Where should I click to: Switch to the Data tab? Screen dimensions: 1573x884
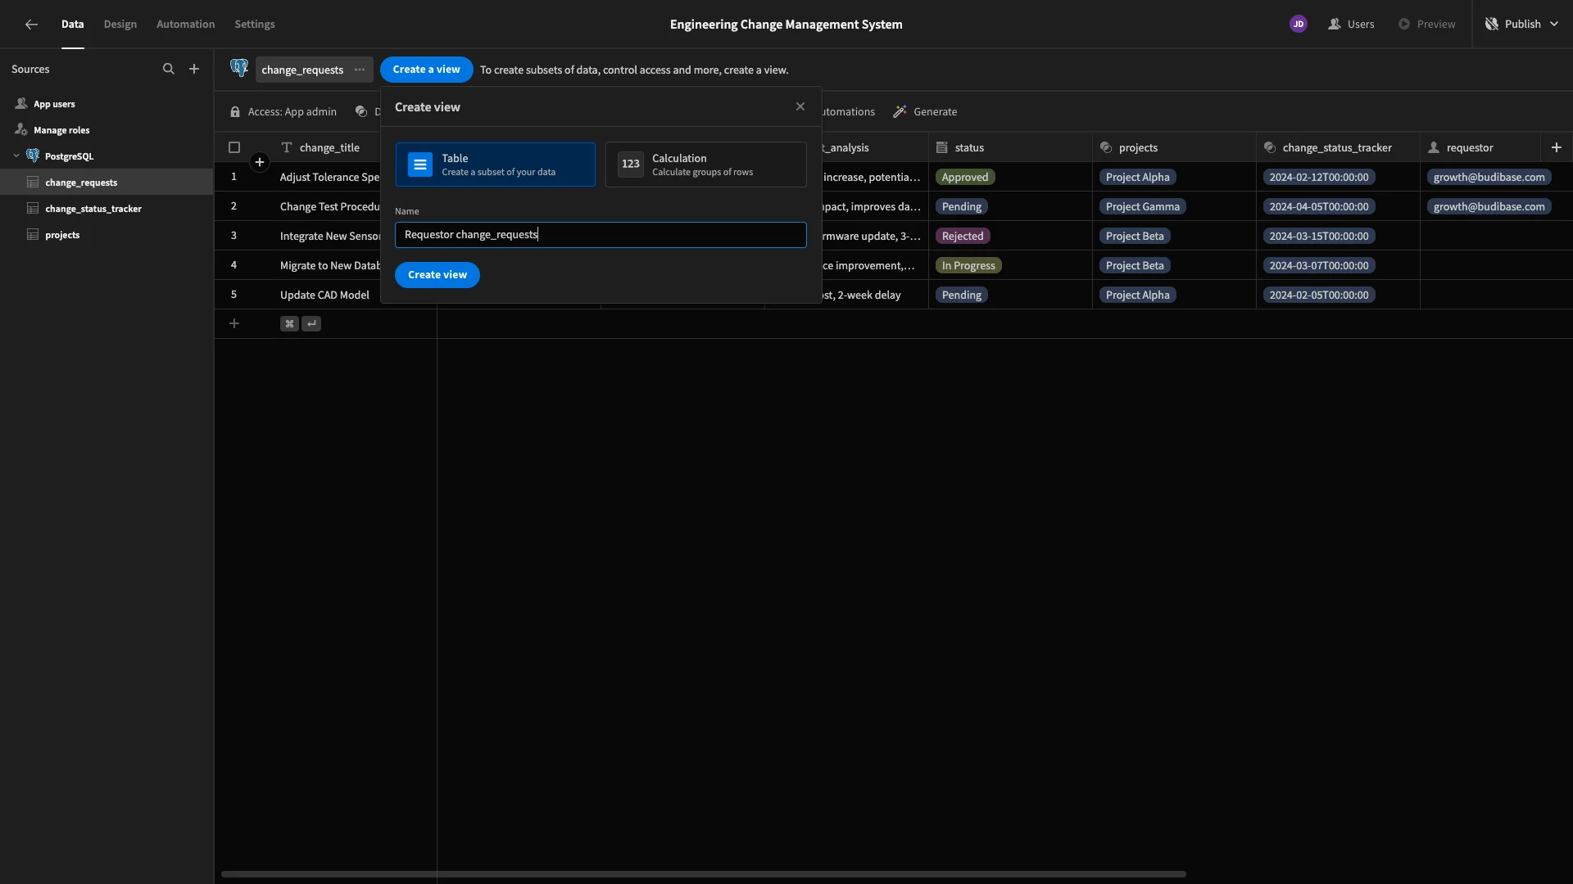click(x=73, y=25)
